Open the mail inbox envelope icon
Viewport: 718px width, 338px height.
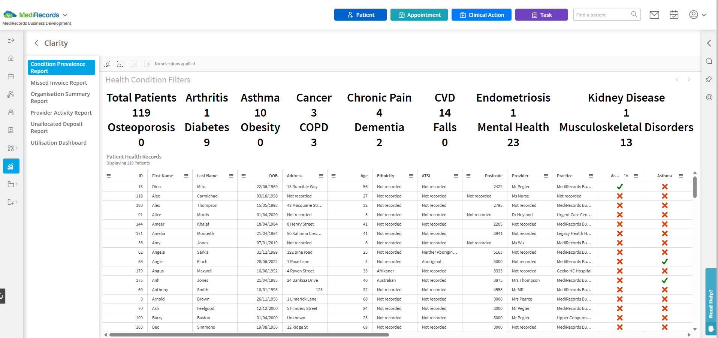(x=654, y=15)
